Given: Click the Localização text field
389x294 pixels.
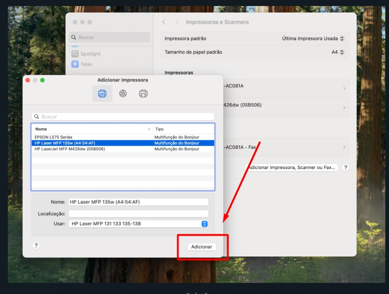Looking at the screenshot, I should click(138, 213).
